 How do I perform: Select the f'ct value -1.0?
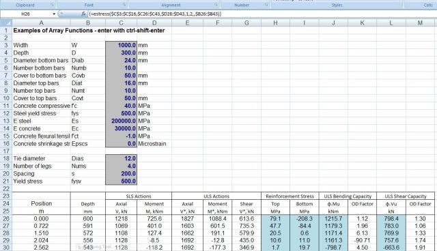pos(122,136)
